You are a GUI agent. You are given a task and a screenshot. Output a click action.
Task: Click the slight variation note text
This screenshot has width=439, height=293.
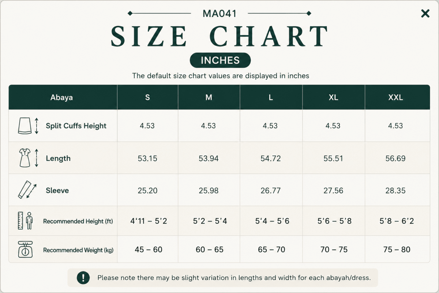coord(234,278)
